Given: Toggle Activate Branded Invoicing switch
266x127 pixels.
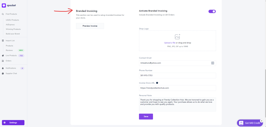Looking at the screenshot, I should click(212, 11).
